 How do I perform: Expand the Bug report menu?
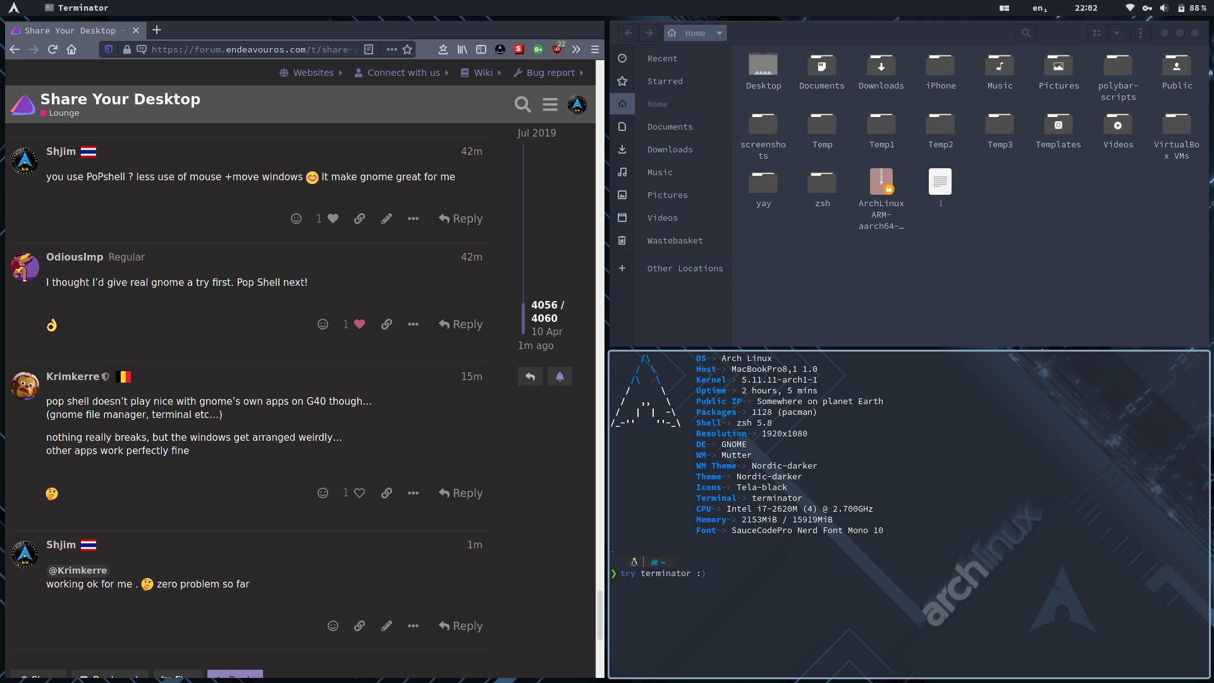point(548,73)
